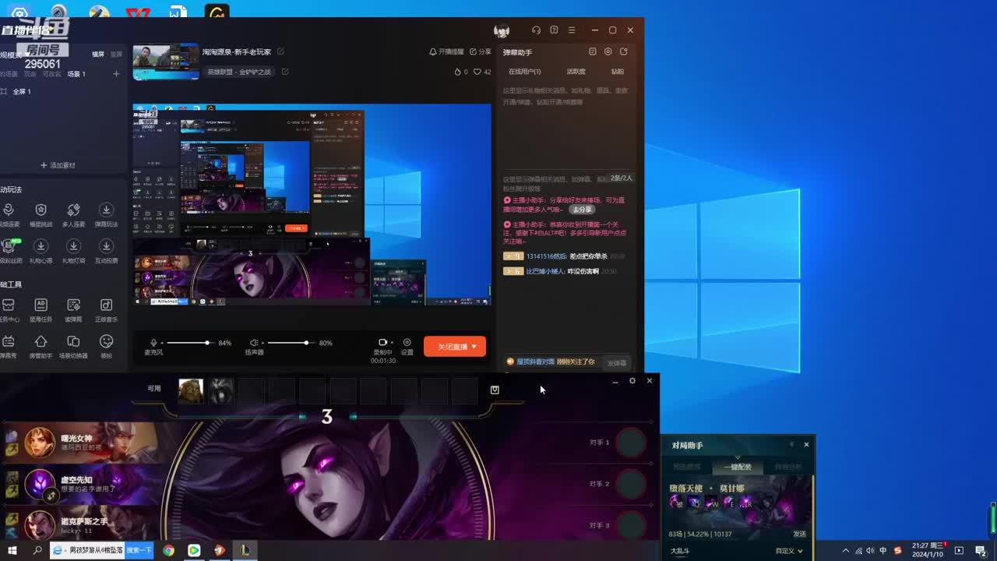Click 添加素材 to add a source
This screenshot has width=997, height=561.
pos(58,165)
